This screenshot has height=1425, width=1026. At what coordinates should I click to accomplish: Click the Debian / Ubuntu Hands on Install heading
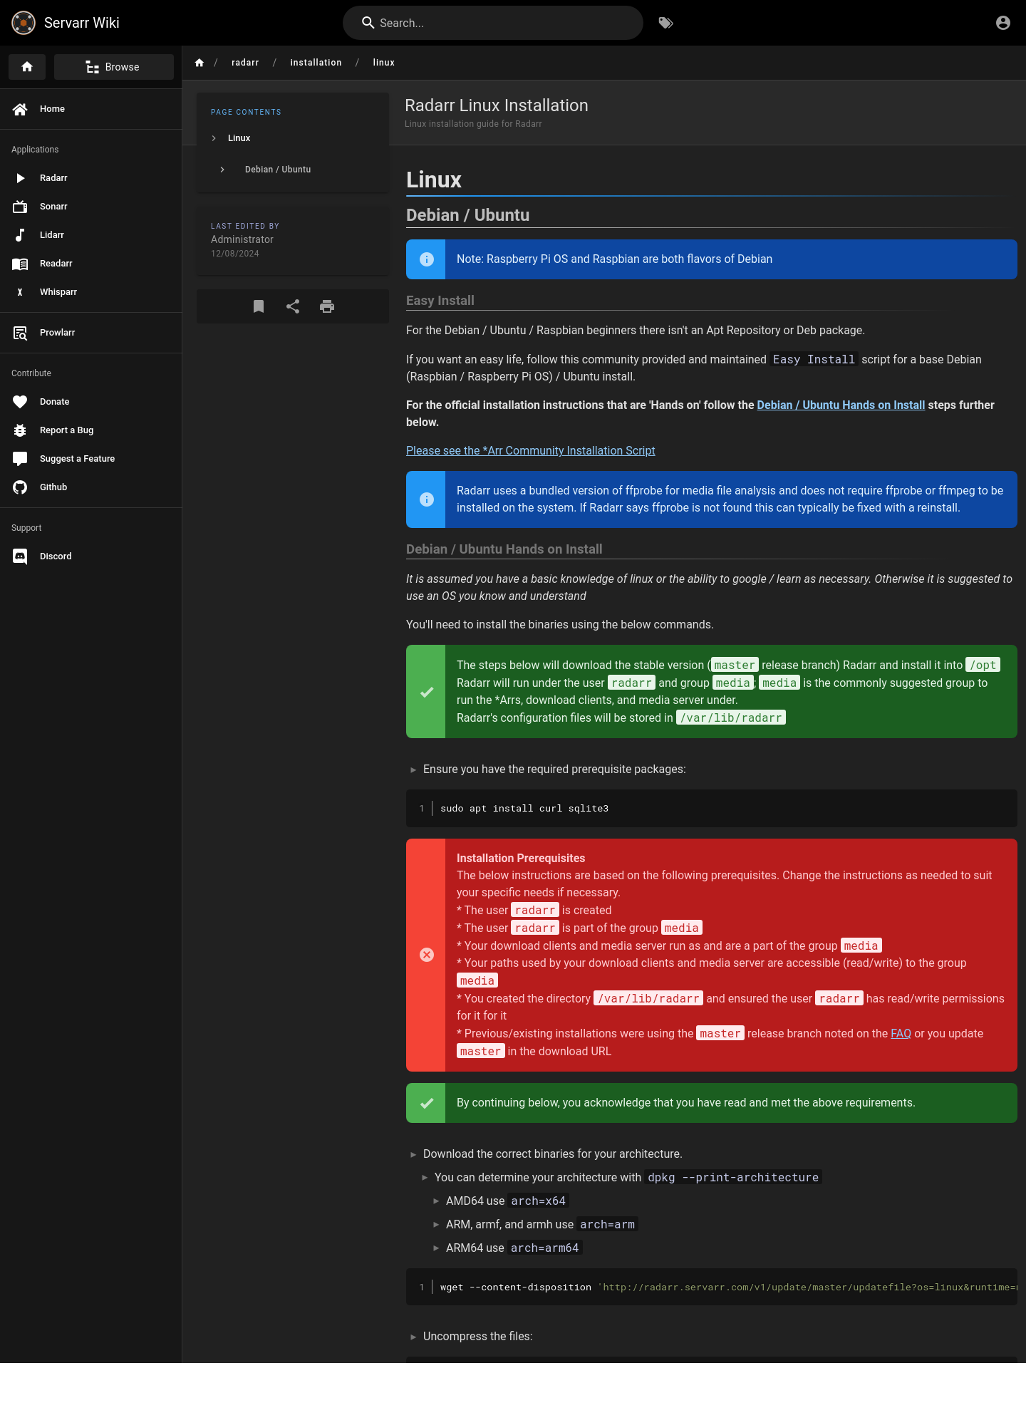click(x=504, y=549)
